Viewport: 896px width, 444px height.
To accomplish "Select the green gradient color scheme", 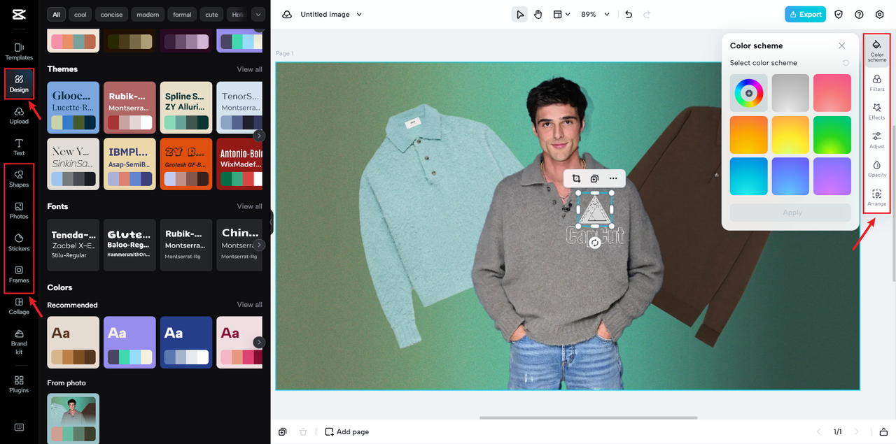I will pyautogui.click(x=832, y=135).
